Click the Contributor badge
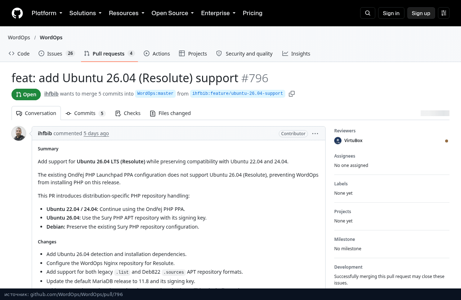This screenshot has width=461, height=300. pyautogui.click(x=293, y=133)
